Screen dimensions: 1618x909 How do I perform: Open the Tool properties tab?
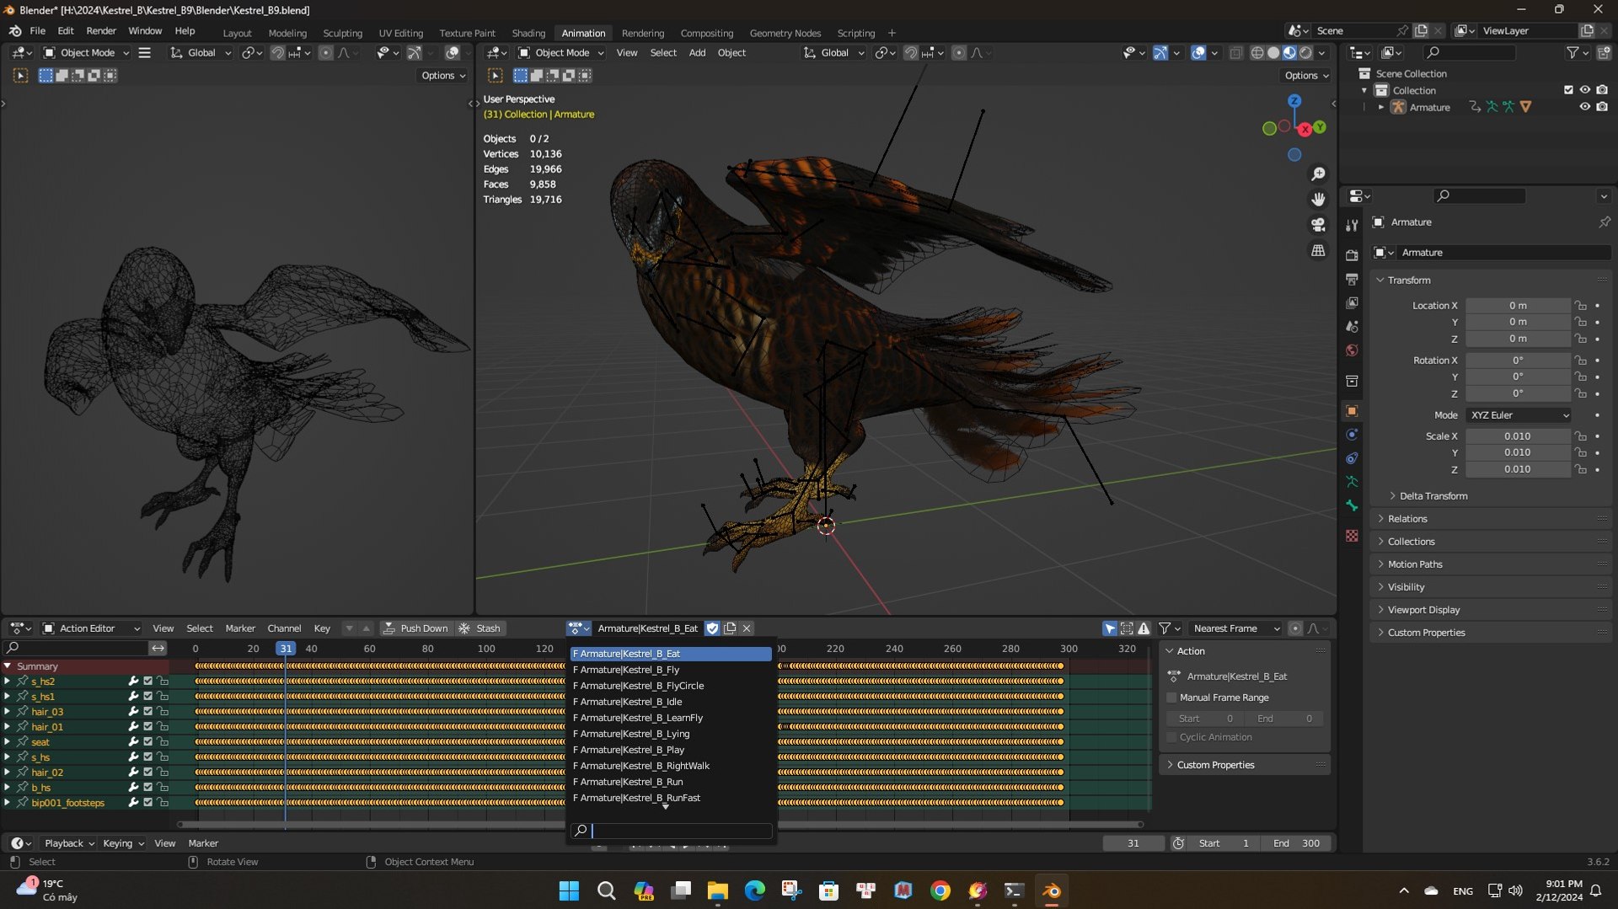1352,226
